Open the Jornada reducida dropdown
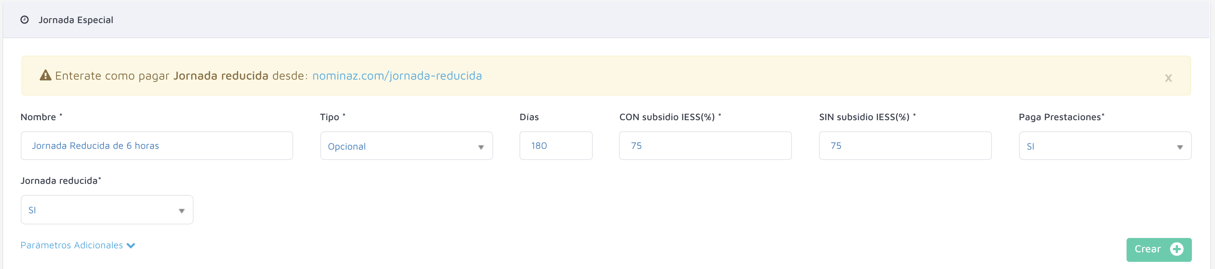This screenshot has height=269, width=1215. tap(107, 210)
